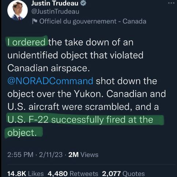Open the tweet's more options menu

(171, 3)
